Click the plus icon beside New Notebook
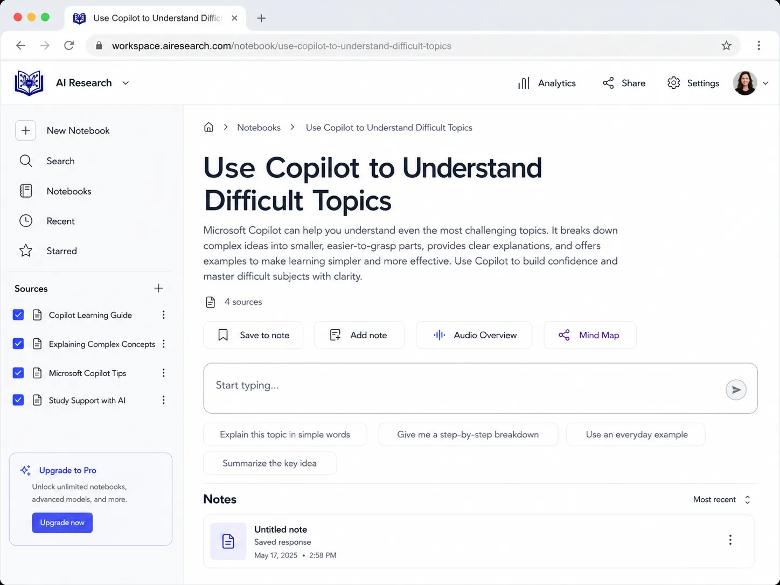This screenshot has width=780, height=585. point(26,130)
